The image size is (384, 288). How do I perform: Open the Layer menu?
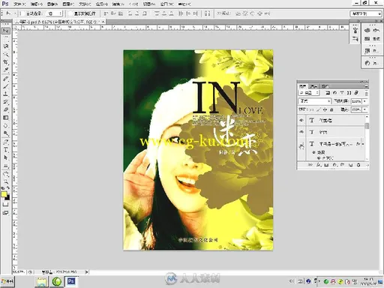[68, 4]
